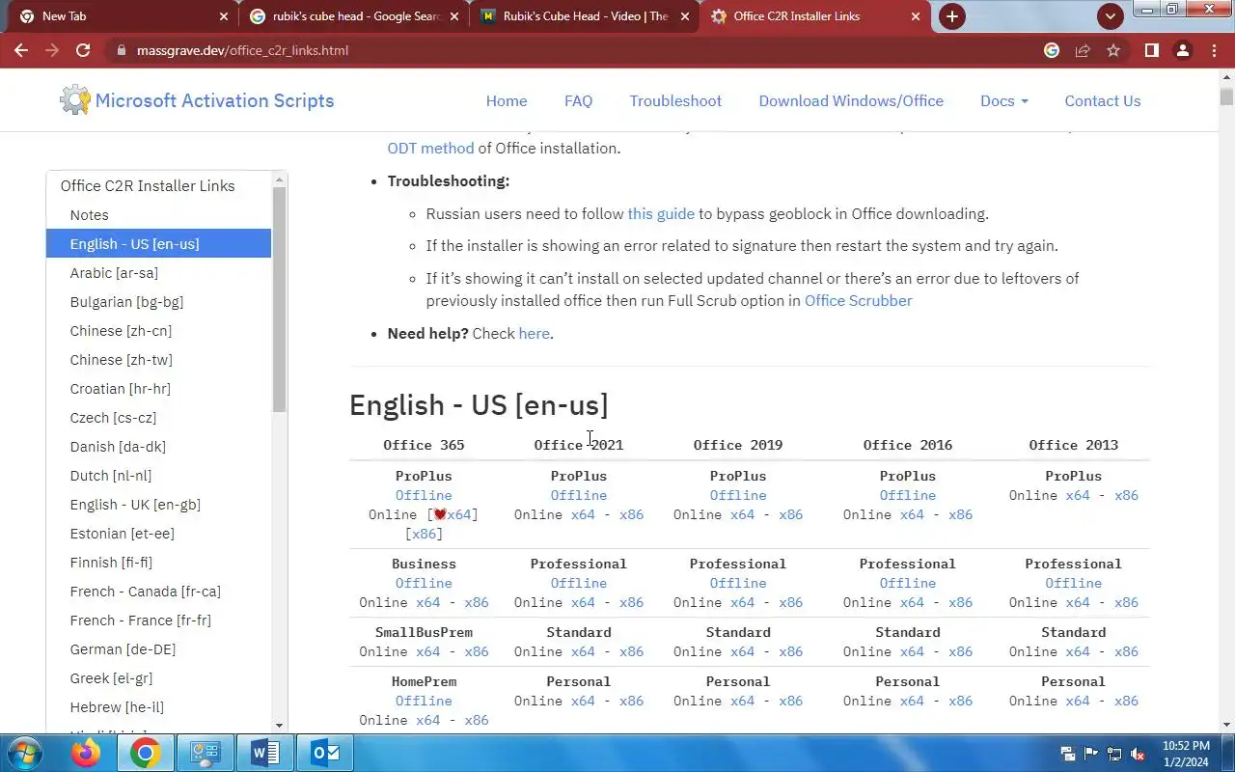Open the Action Center flag tray icon
The width and height of the screenshot is (1235, 772).
[1091, 754]
